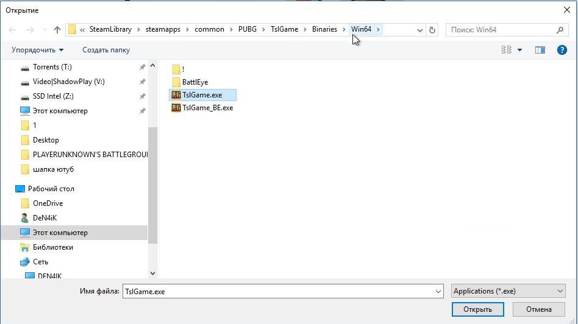Open view options dropdown arrow
Screen dimensions: 578x324
pos(519,50)
